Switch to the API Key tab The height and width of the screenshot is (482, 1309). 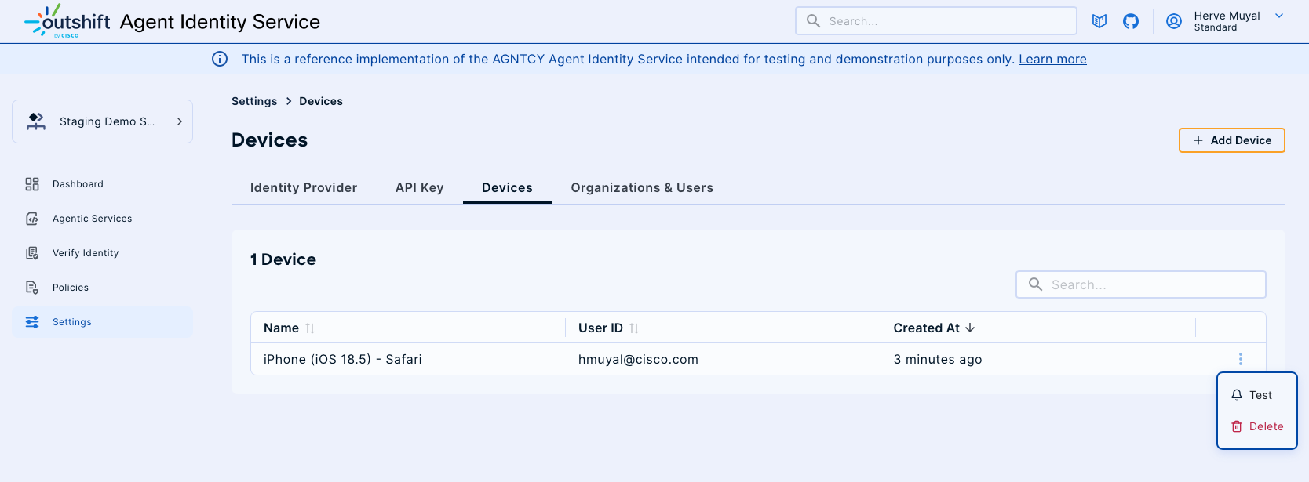[x=420, y=187]
